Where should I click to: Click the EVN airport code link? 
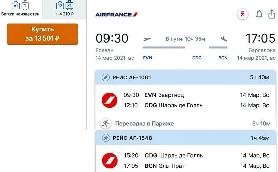coord(148,58)
